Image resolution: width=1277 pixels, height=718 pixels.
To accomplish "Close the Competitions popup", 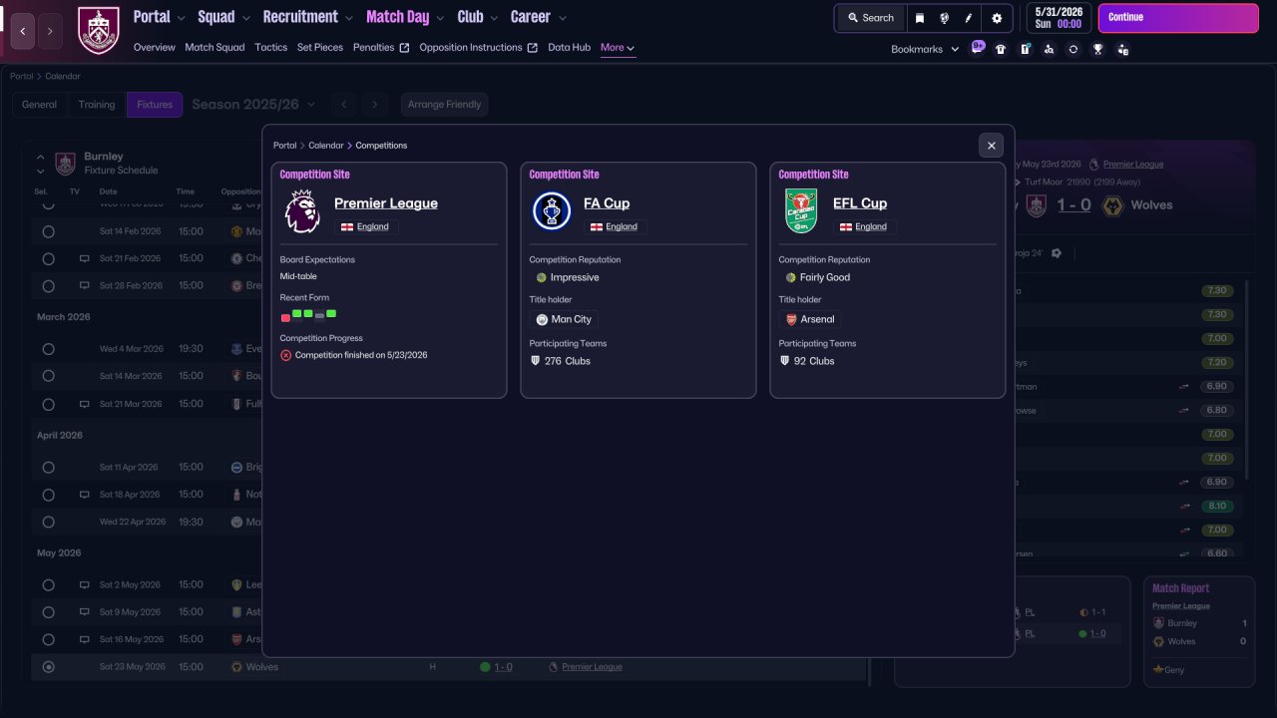I will click(x=991, y=146).
